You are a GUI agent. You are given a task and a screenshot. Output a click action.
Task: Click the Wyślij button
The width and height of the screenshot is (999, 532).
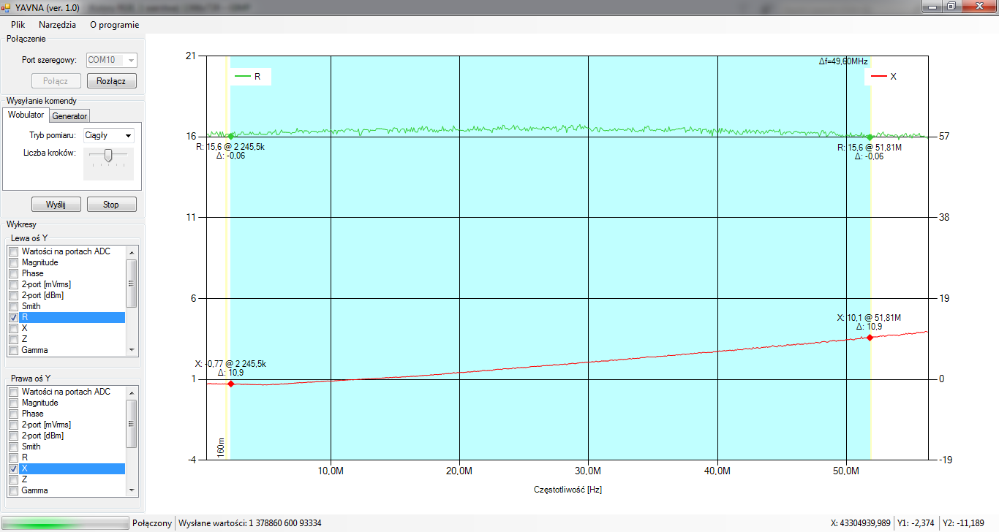click(x=56, y=205)
